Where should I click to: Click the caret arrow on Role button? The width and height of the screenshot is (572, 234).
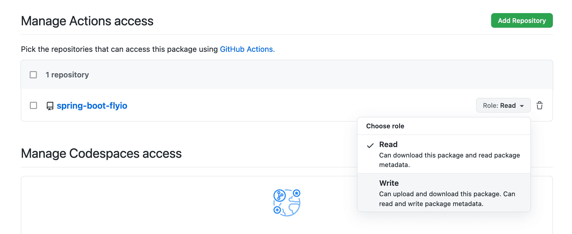pyautogui.click(x=522, y=106)
